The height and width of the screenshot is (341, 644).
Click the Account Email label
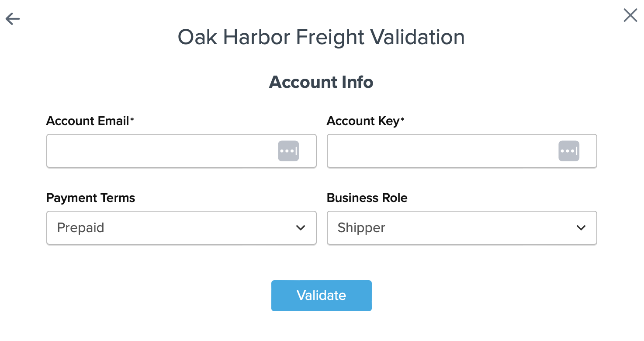click(x=87, y=121)
